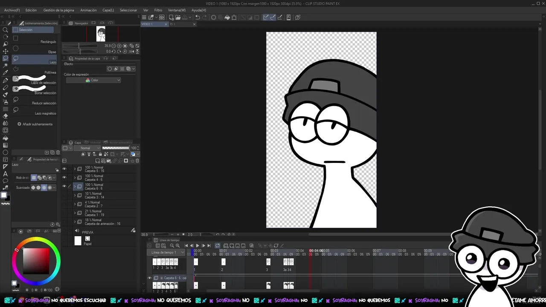Image resolution: width=546 pixels, height=307 pixels.
Task: Click the main color swatch in toolbar
Action: 4,195
